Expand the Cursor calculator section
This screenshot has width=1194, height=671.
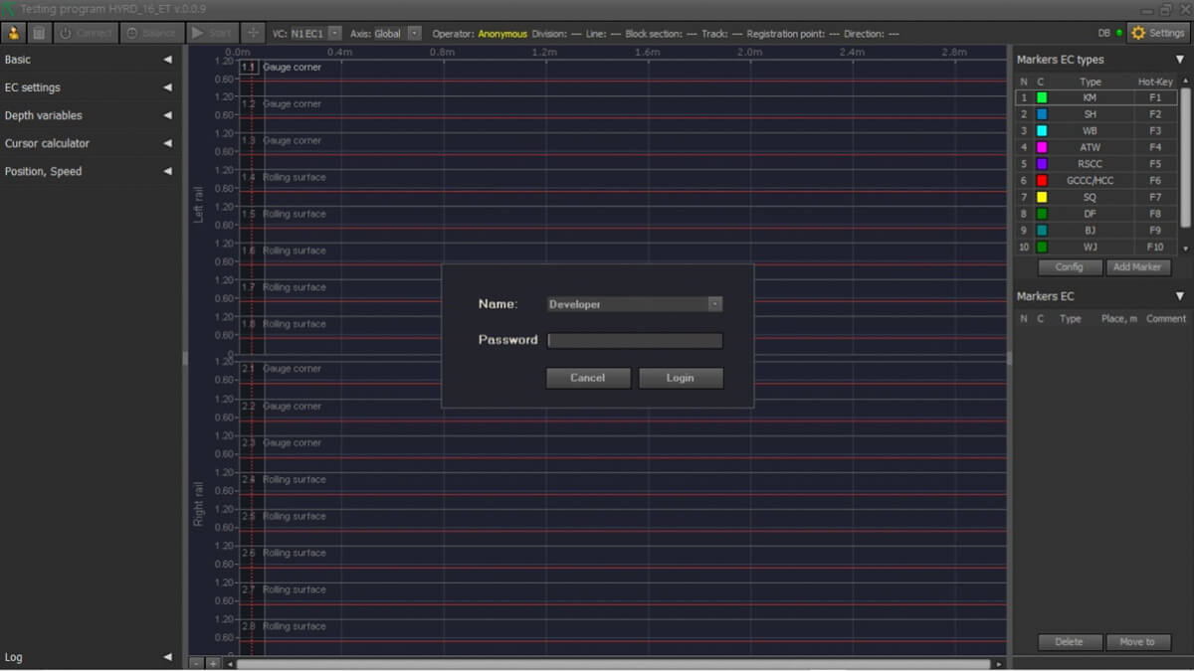(167, 143)
